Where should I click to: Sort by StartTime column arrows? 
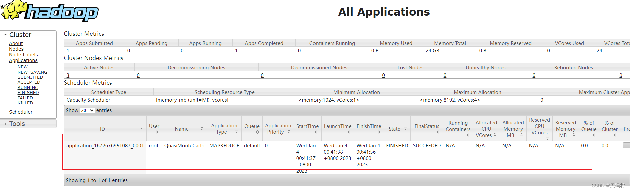coord(316,132)
